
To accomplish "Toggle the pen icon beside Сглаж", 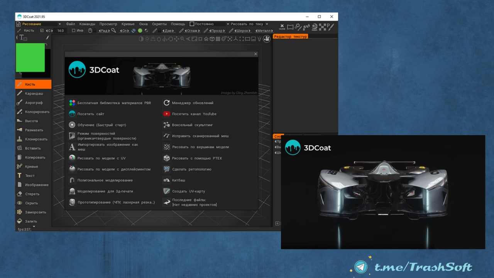I will point(181,31).
